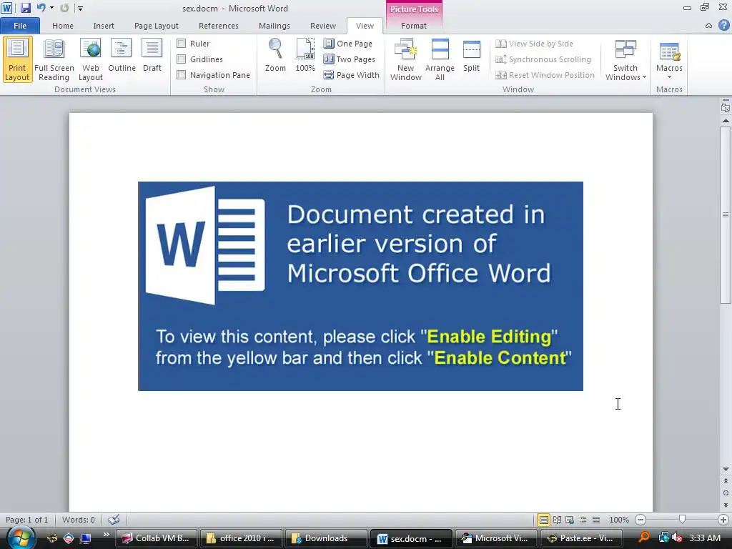Viewport: 732px width, 549px height.
Task: Select Two Pages zoom
Action: tap(350, 59)
